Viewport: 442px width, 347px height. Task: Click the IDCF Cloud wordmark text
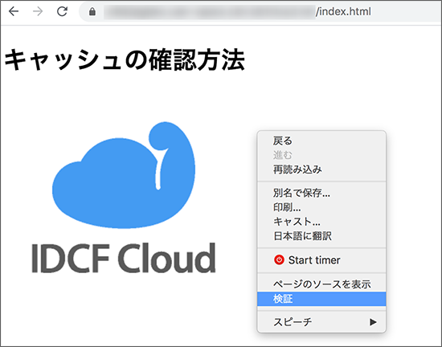tap(124, 258)
